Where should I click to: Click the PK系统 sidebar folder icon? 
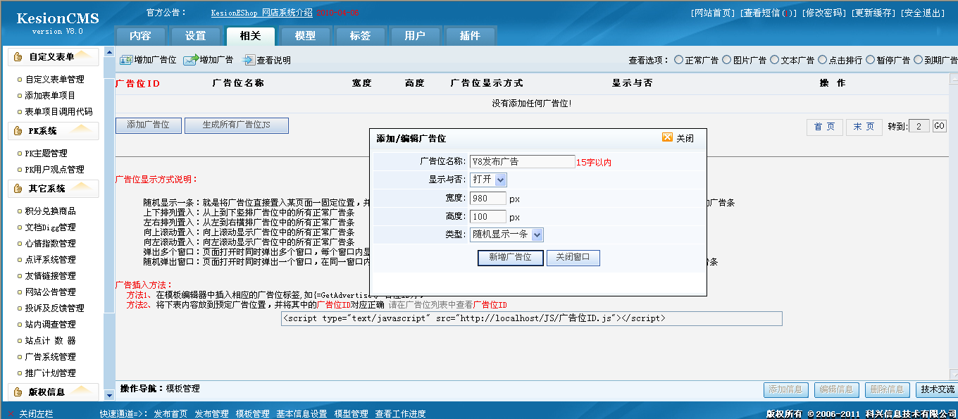point(15,131)
